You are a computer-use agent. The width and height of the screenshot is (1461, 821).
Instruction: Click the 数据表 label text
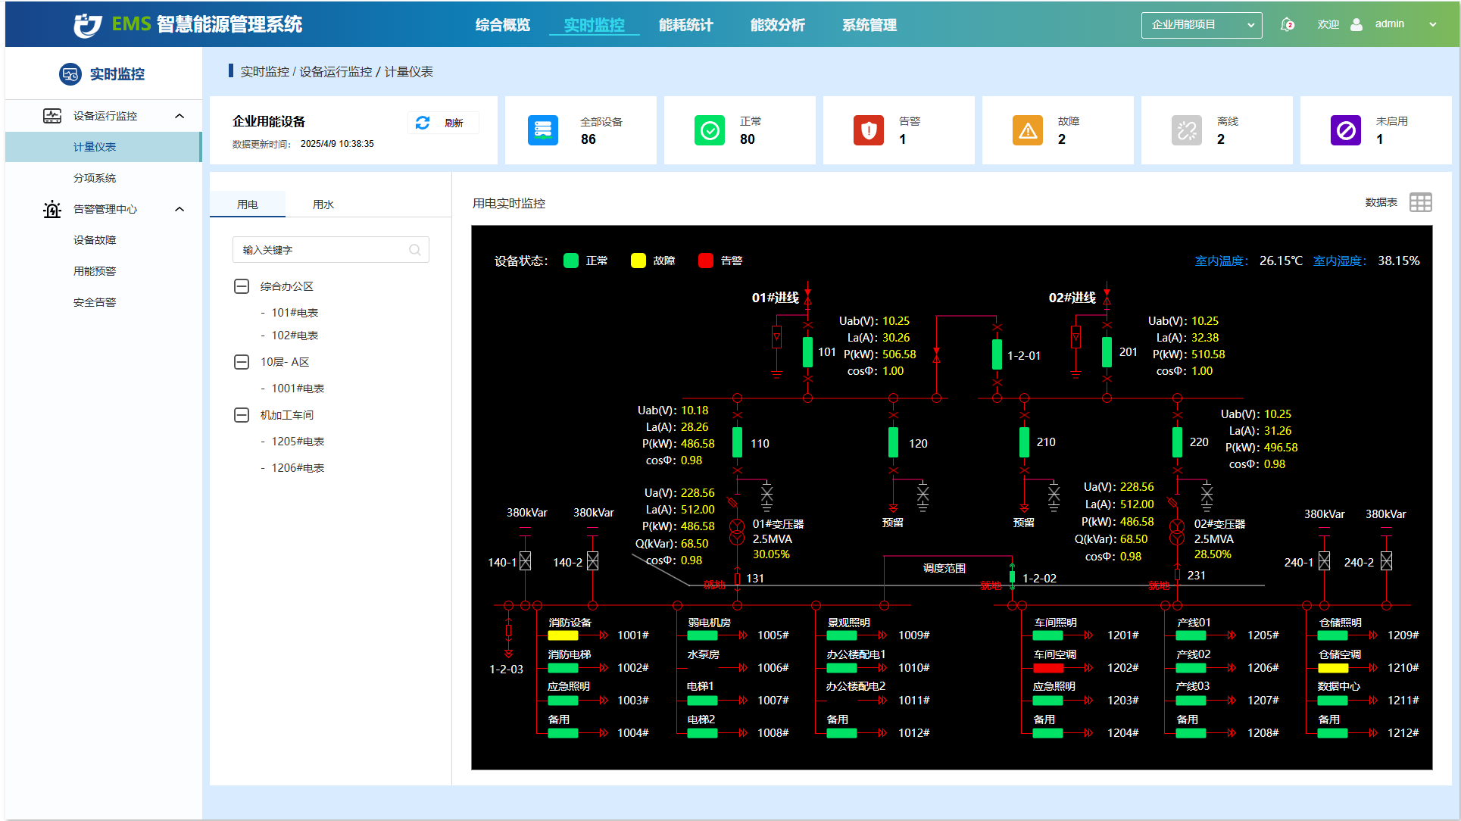coord(1381,202)
